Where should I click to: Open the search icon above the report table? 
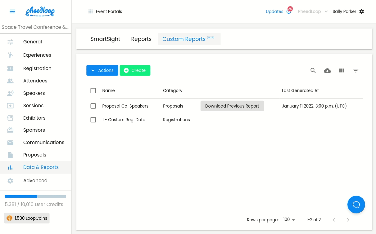[313, 70]
